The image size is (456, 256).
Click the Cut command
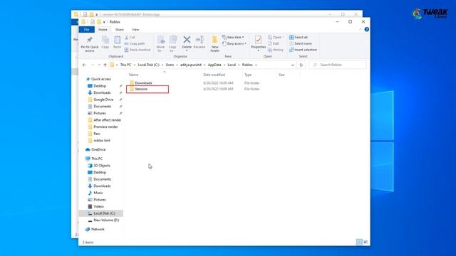[130, 38]
